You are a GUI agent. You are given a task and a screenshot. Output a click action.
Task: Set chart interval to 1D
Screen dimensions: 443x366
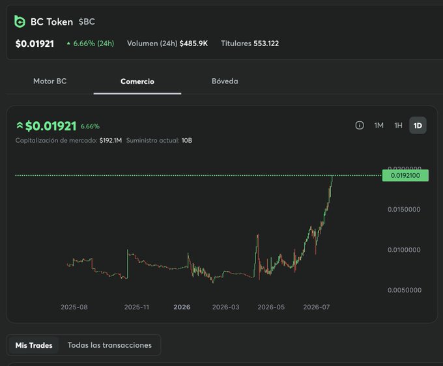pos(418,126)
